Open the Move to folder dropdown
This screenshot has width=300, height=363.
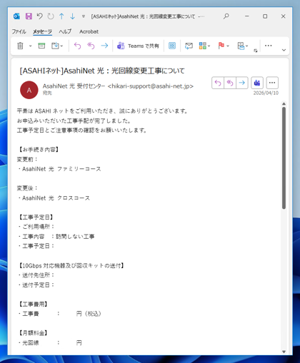pyautogui.click(x=57, y=46)
